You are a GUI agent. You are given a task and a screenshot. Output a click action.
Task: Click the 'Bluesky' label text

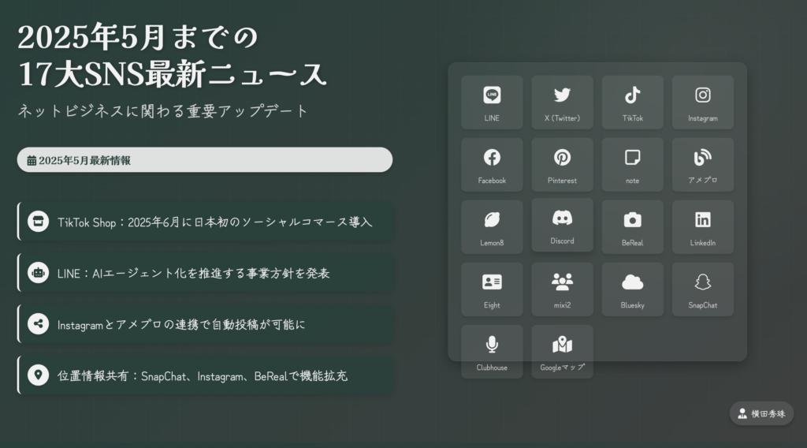(633, 305)
